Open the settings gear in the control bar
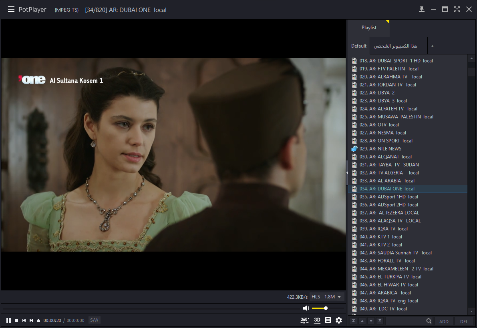 pos(339,320)
